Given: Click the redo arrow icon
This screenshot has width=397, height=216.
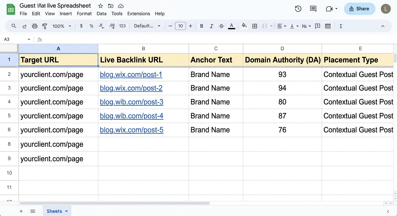Looking at the screenshot, I should coord(25,26).
